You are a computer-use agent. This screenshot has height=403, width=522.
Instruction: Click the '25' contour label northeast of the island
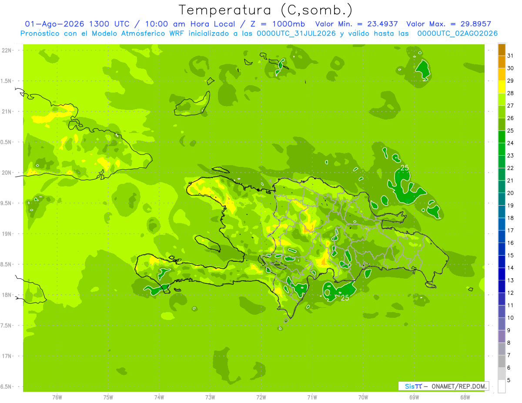click(x=405, y=168)
